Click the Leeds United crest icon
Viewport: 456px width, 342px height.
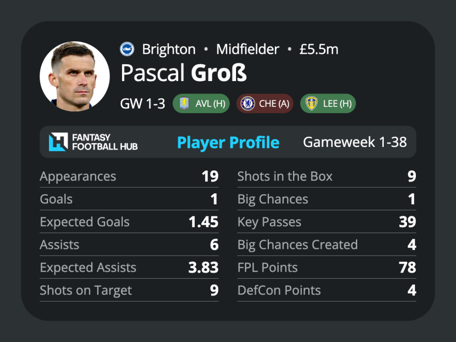311,103
